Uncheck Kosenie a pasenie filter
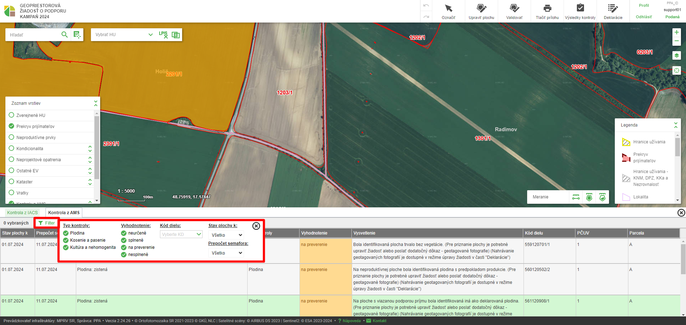Image resolution: width=686 pixels, height=325 pixels. pyautogui.click(x=66, y=240)
